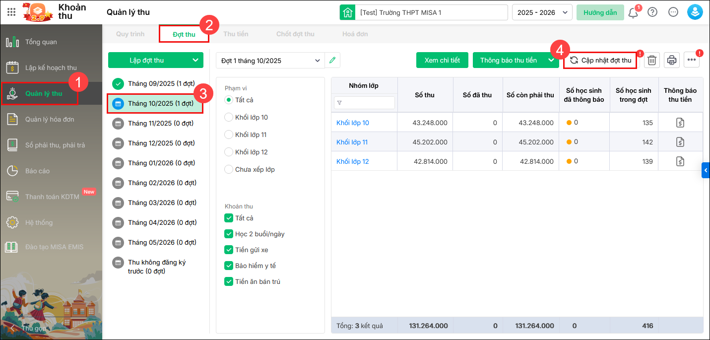Toggle the Tất cả khoản thu checkbox
Viewport: 710px width, 340px height.
229,218
